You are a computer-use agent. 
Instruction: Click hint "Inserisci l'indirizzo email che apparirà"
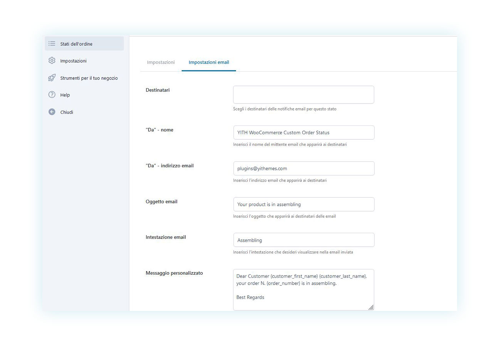coord(280,180)
